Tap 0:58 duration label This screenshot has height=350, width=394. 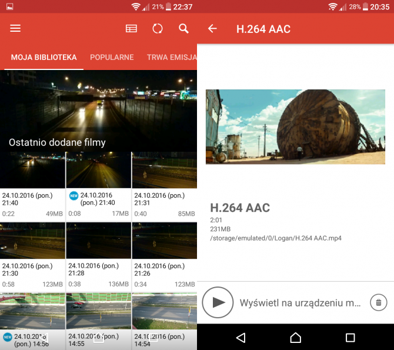click(8, 284)
